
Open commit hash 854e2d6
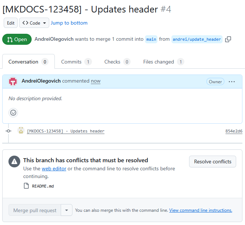[234, 131]
